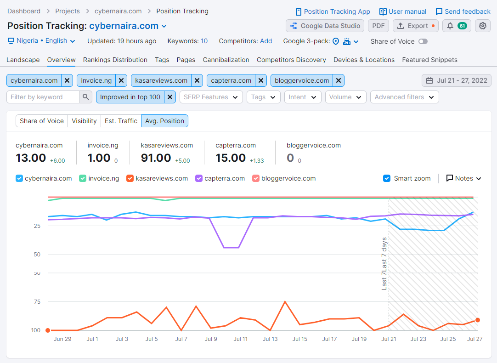Remove bloggervoice.com domain chip
The width and height of the screenshot is (497, 363).
(339, 80)
